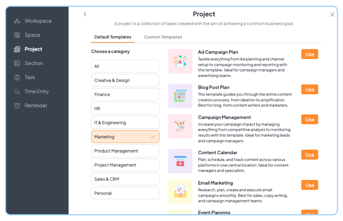The image size is (343, 221).
Task: Open the Email Marketing thumbnail
Action: point(180,191)
